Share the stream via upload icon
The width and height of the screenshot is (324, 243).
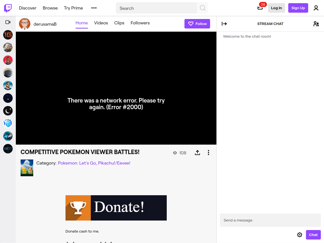pyautogui.click(x=197, y=153)
